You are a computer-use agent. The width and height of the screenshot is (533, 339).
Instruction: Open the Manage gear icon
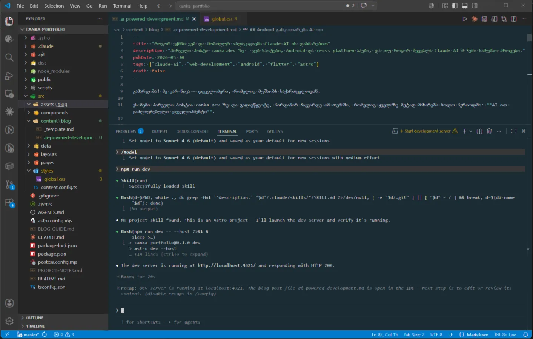9,321
